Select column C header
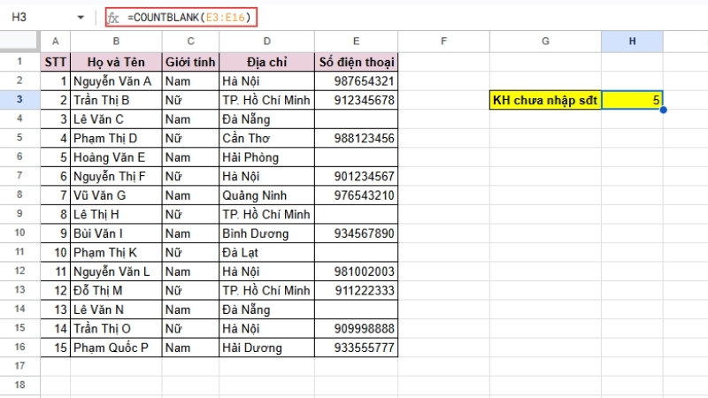 pos(190,42)
